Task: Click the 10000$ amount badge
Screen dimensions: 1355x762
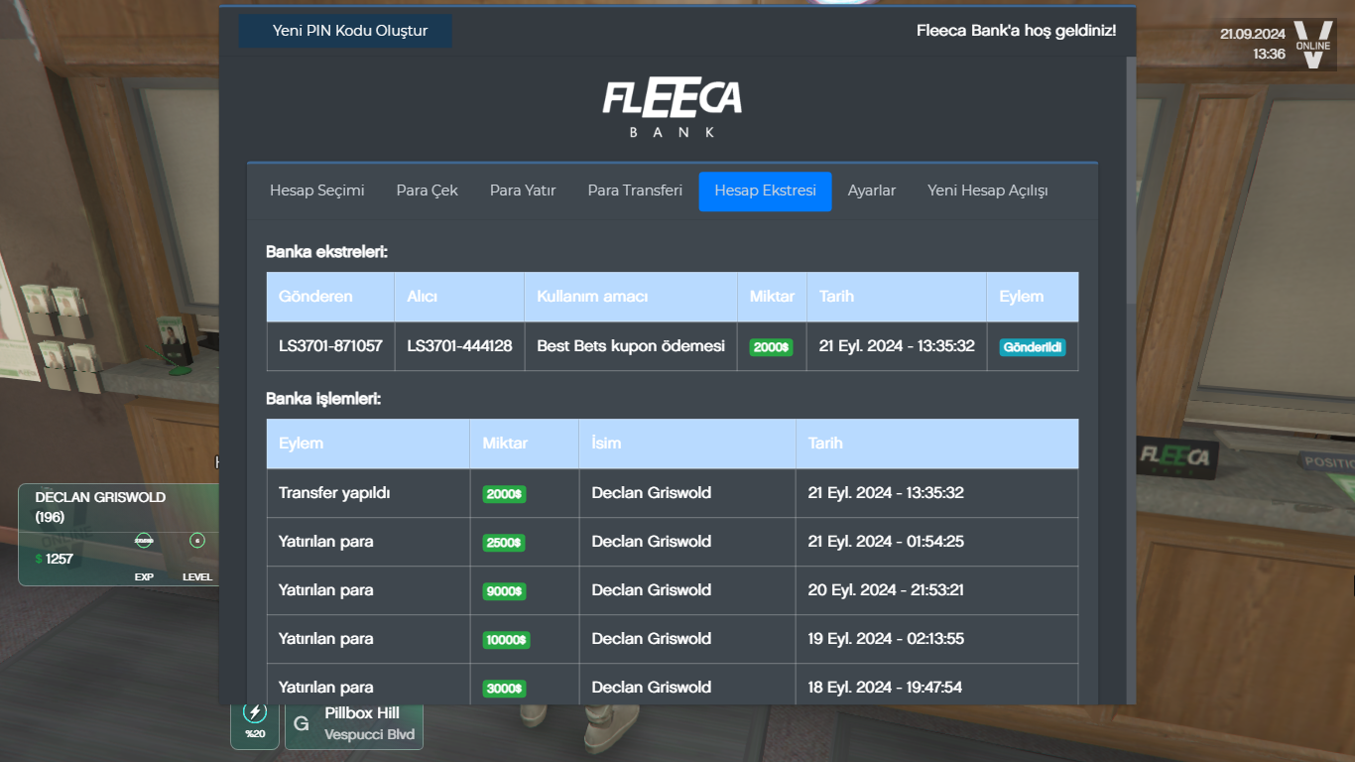Action: [x=507, y=640]
